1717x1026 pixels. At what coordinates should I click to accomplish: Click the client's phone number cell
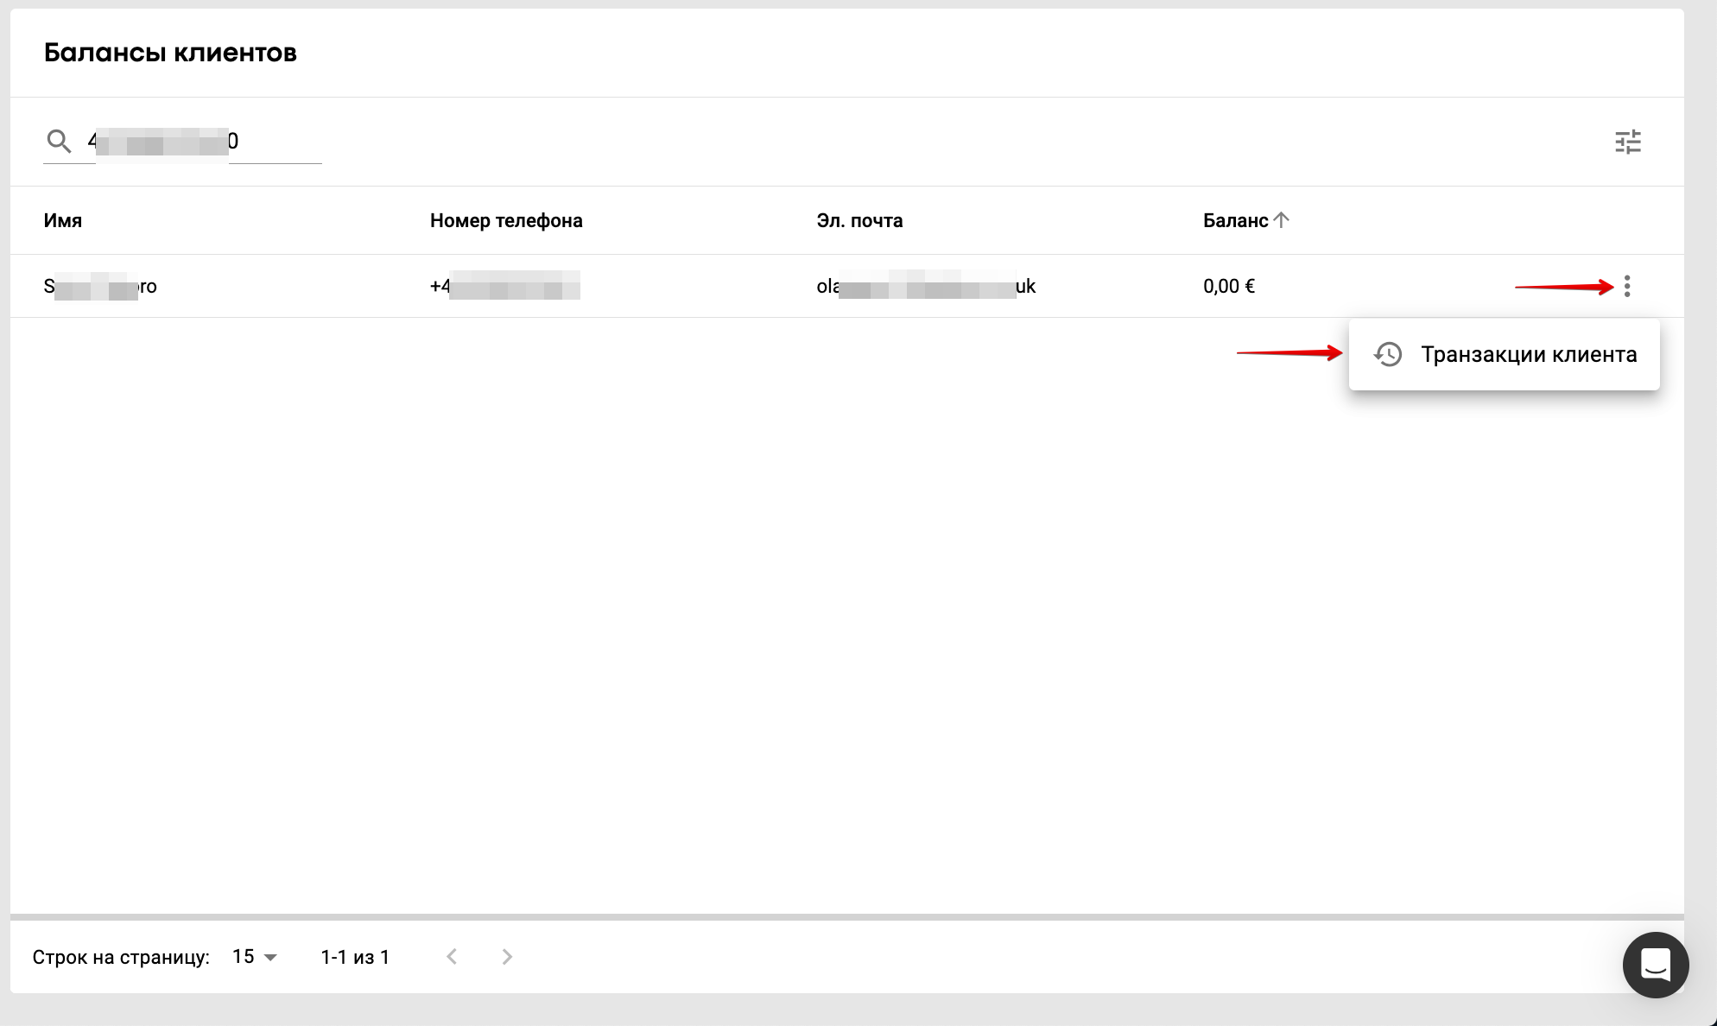click(x=504, y=286)
